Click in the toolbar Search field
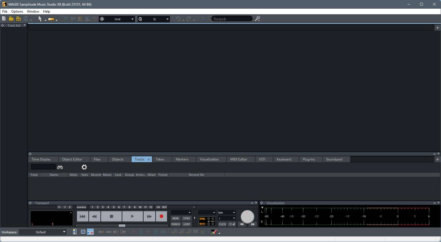Screen dimensions: 441x242 (x=232, y=19)
